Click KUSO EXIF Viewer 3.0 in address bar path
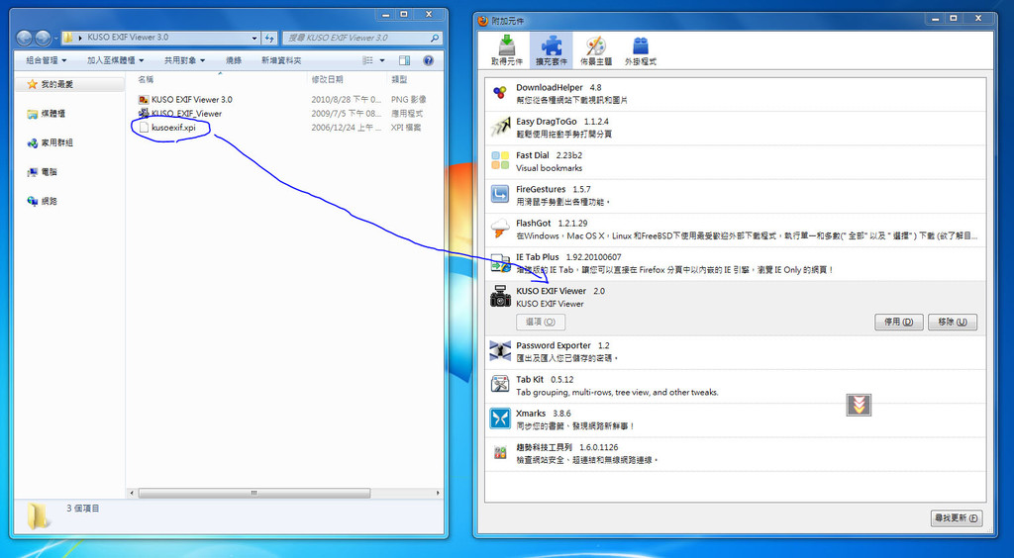The height and width of the screenshot is (558, 1014). (x=128, y=38)
